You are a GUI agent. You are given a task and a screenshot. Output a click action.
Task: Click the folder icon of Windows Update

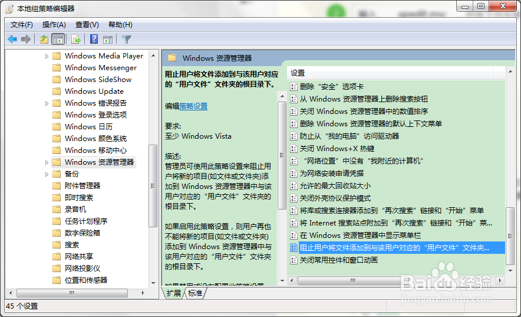(x=57, y=91)
